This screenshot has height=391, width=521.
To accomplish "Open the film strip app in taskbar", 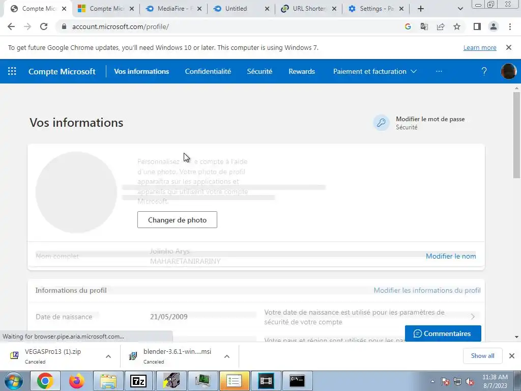I will pyautogui.click(x=266, y=381).
